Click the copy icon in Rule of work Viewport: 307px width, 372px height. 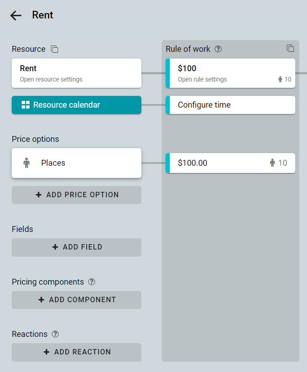pos(290,48)
